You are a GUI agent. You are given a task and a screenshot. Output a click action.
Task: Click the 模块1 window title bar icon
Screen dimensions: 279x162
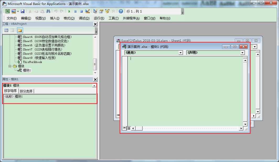124,47
